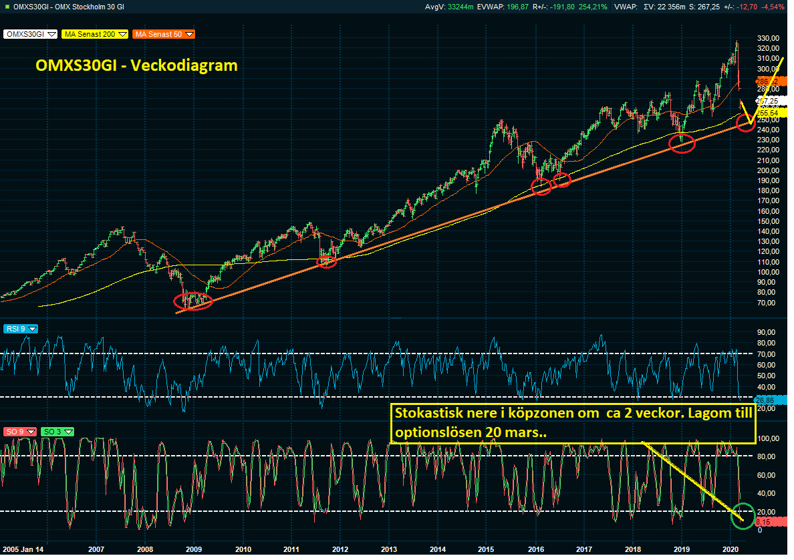Open the MA Senast 200 dropdown
This screenshot has width=794, height=560.
point(95,35)
